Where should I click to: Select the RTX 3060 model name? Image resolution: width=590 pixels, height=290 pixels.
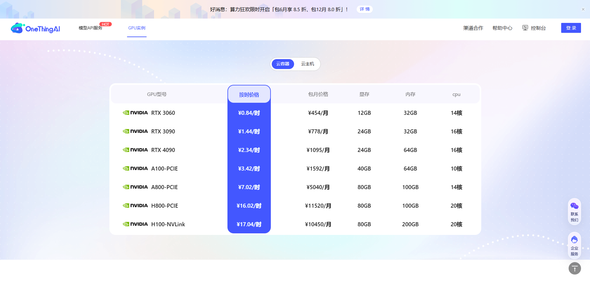pyautogui.click(x=163, y=113)
